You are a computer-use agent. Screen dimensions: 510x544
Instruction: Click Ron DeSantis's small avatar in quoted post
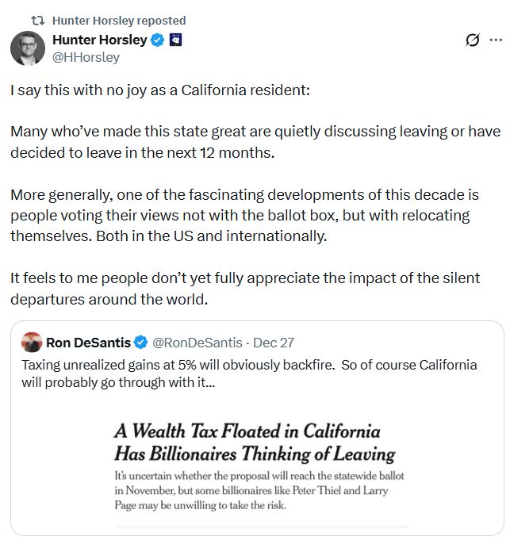tap(32, 343)
